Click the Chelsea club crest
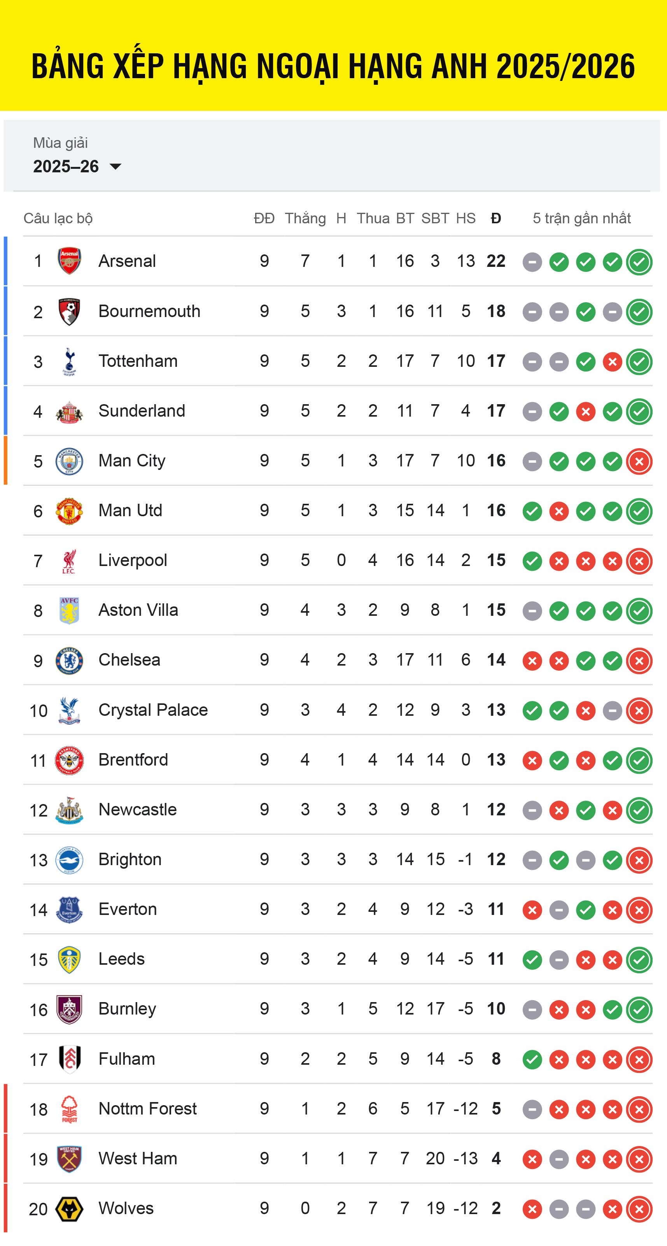Screen dimensions: 667x1246 point(69,660)
